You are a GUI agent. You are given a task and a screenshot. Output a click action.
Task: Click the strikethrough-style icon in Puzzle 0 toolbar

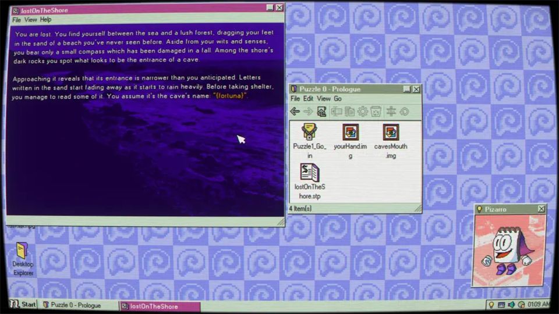pyautogui.click(x=391, y=112)
